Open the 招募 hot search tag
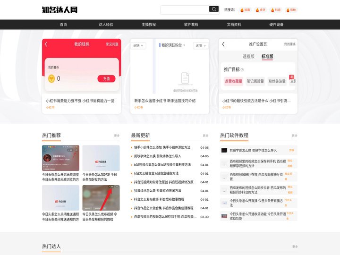This screenshot has height=255, width=340. [x=245, y=10]
